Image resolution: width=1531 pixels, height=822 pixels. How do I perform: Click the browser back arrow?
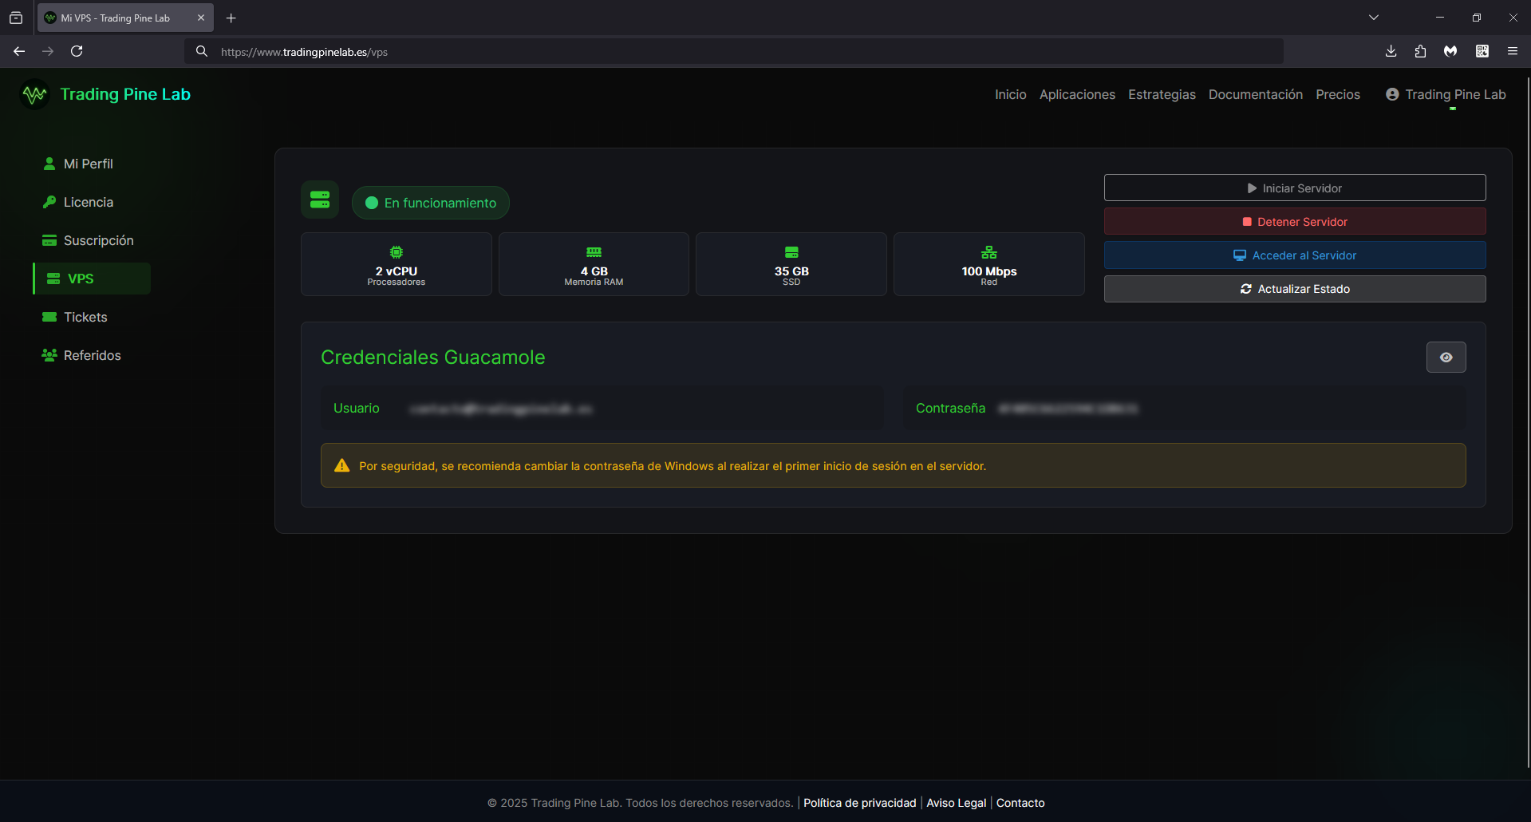pos(19,51)
